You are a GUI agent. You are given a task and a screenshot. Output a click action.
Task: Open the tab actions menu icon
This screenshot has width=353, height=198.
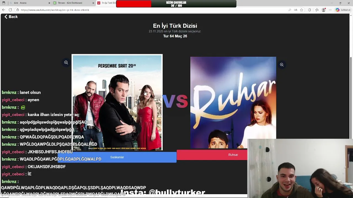click(x=4, y=3)
